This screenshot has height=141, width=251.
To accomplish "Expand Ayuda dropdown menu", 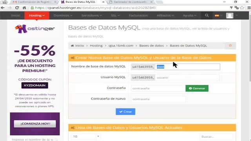I will [189, 16].
